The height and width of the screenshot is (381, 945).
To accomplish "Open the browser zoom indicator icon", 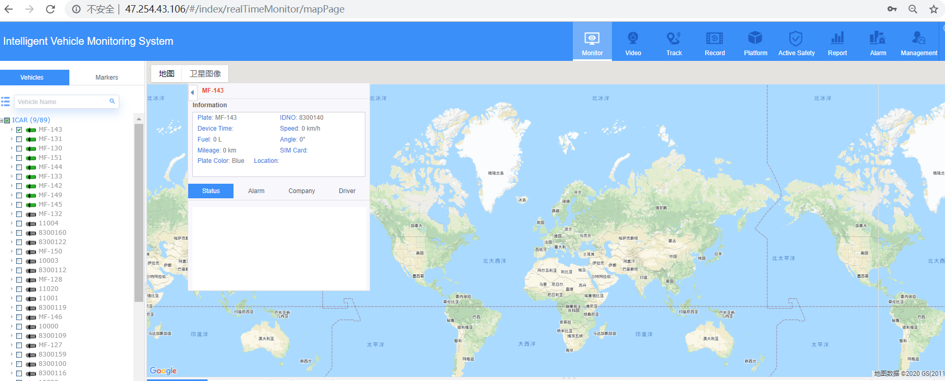I will click(913, 9).
